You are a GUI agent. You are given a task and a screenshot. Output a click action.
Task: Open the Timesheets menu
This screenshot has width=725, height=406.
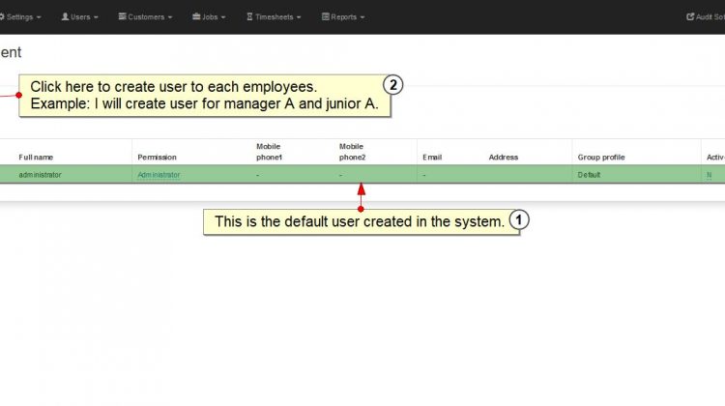[274, 16]
